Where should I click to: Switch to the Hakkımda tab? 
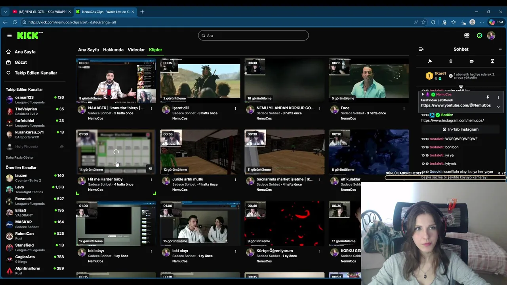pos(113,50)
